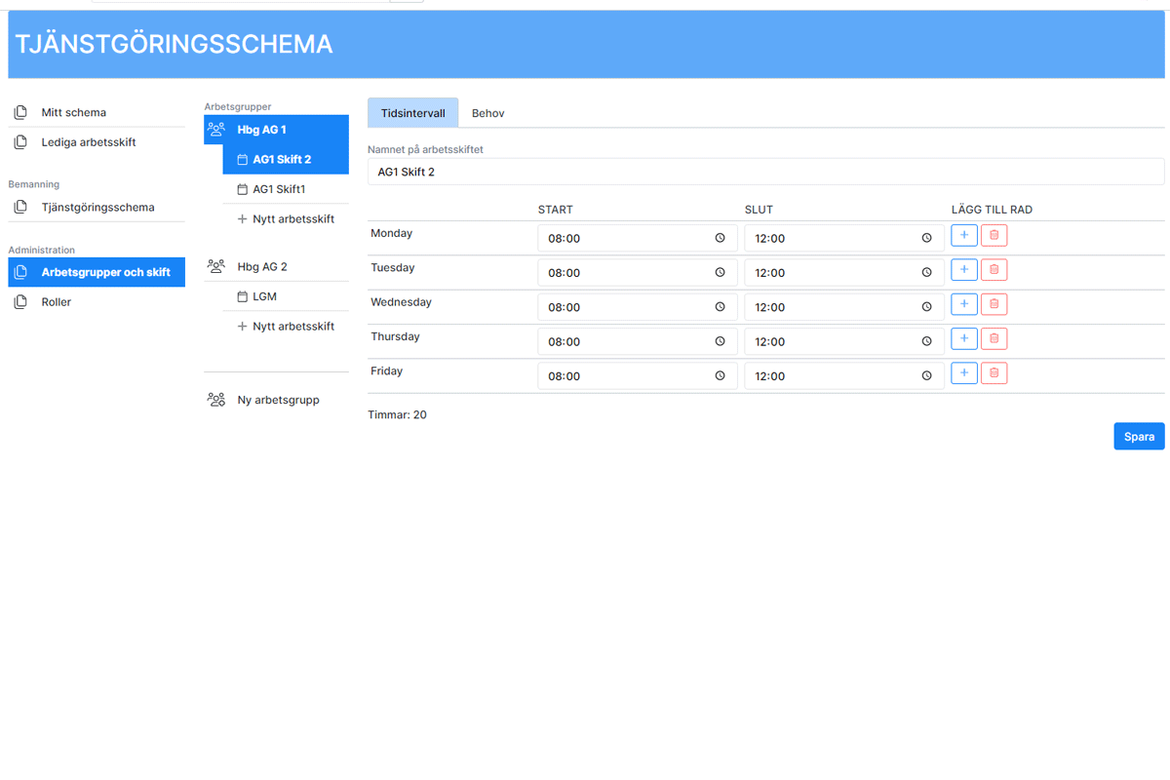Open clock picker for Tuesday start time
The height and width of the screenshot is (780, 1170).
720,272
